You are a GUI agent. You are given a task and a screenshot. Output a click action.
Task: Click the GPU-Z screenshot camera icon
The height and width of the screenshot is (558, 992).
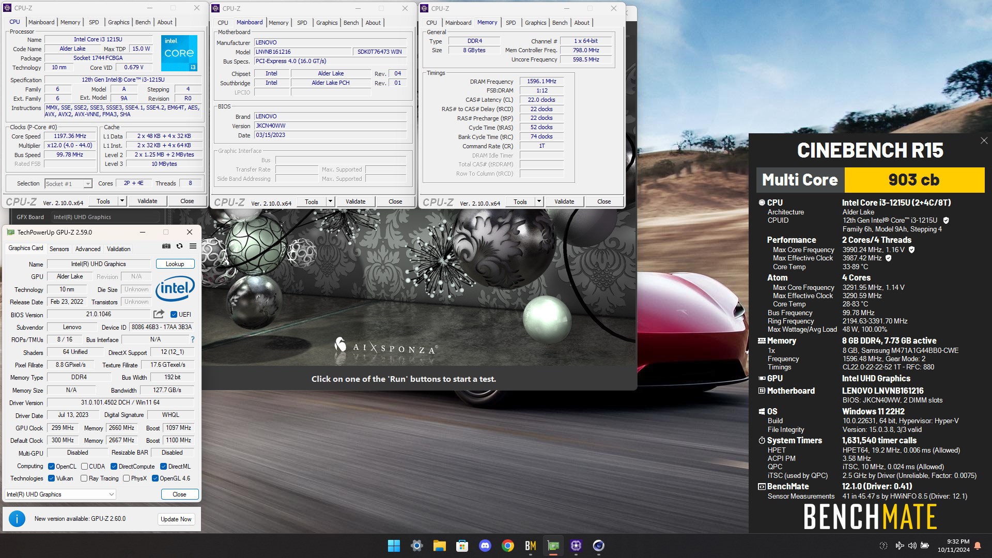coord(166,246)
